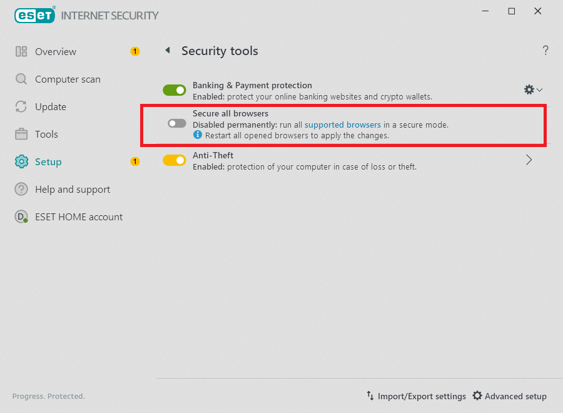
Task: Click the ESET HOME account avatar icon
Action: tap(21, 217)
